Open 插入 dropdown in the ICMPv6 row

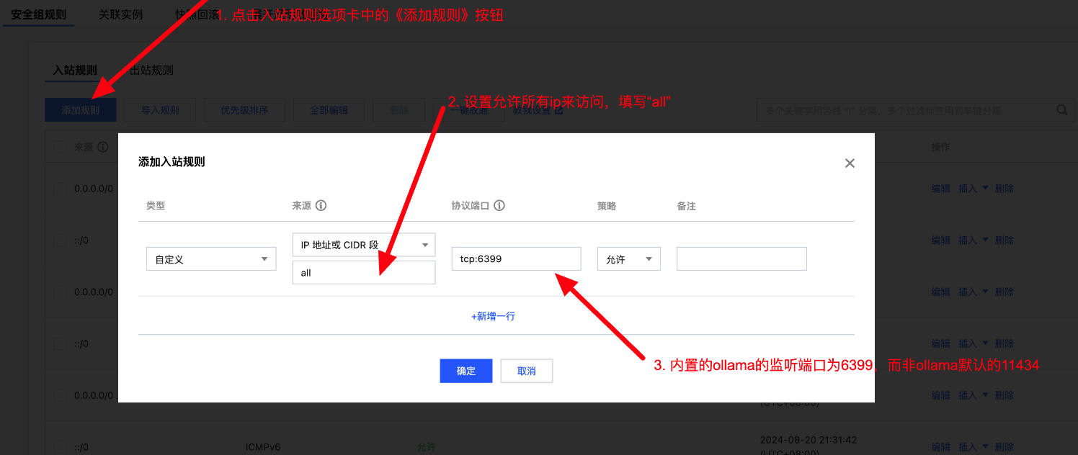coord(973,447)
